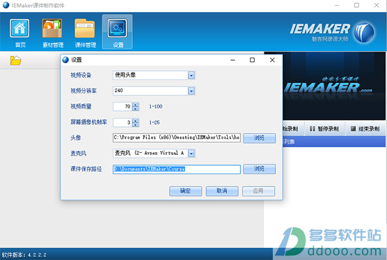Click the 课件保存路径 path field

177,169
